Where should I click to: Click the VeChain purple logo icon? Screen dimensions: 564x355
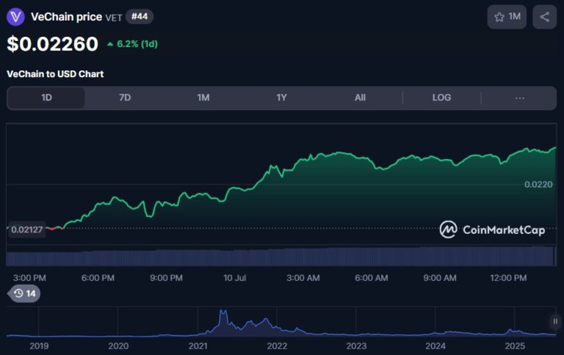[x=15, y=17]
